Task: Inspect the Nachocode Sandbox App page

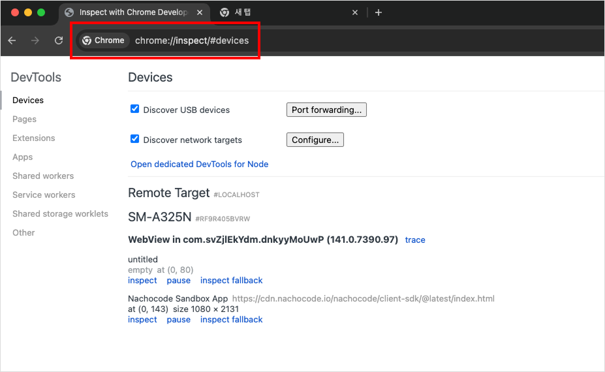Action: [x=142, y=320]
